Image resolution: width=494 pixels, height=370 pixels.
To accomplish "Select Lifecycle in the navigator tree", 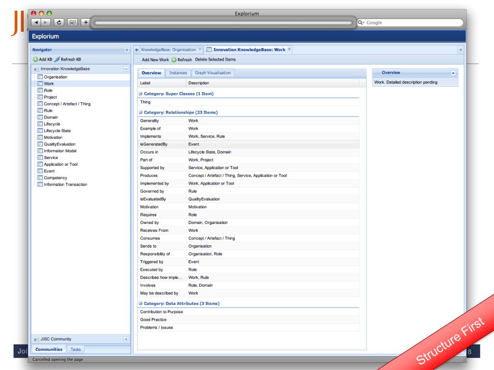I will coord(52,124).
